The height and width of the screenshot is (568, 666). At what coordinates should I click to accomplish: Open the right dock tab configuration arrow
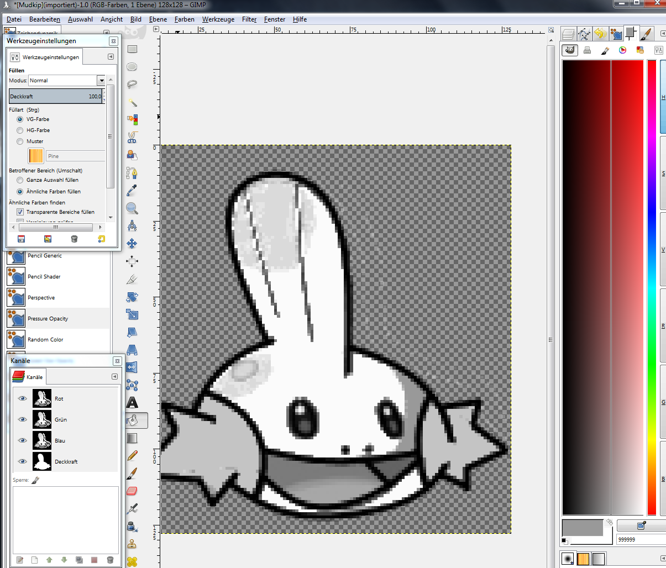(663, 34)
